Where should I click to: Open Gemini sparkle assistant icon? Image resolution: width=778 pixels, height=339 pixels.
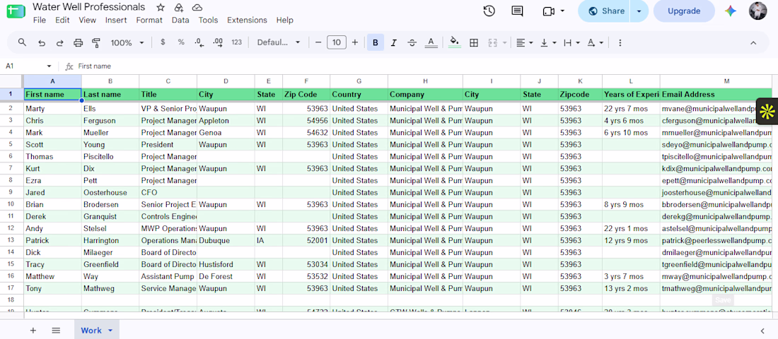pyautogui.click(x=730, y=11)
